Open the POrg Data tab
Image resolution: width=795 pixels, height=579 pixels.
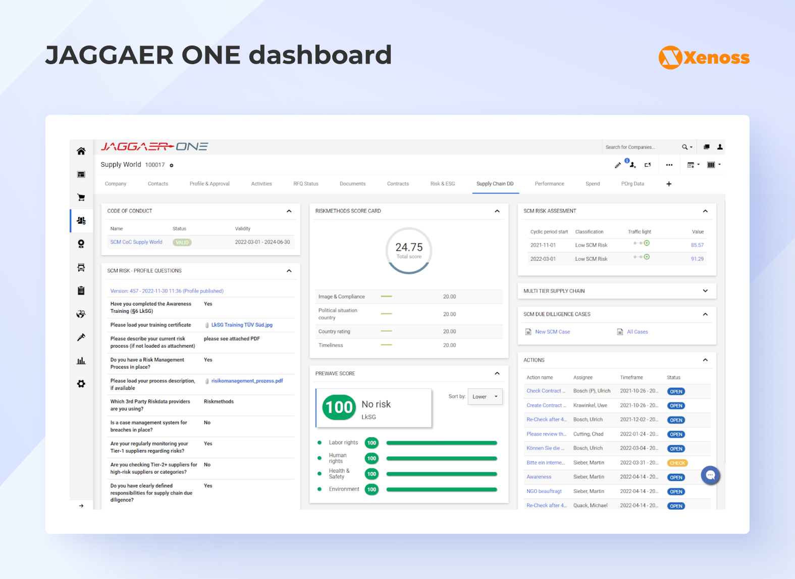pyautogui.click(x=632, y=184)
